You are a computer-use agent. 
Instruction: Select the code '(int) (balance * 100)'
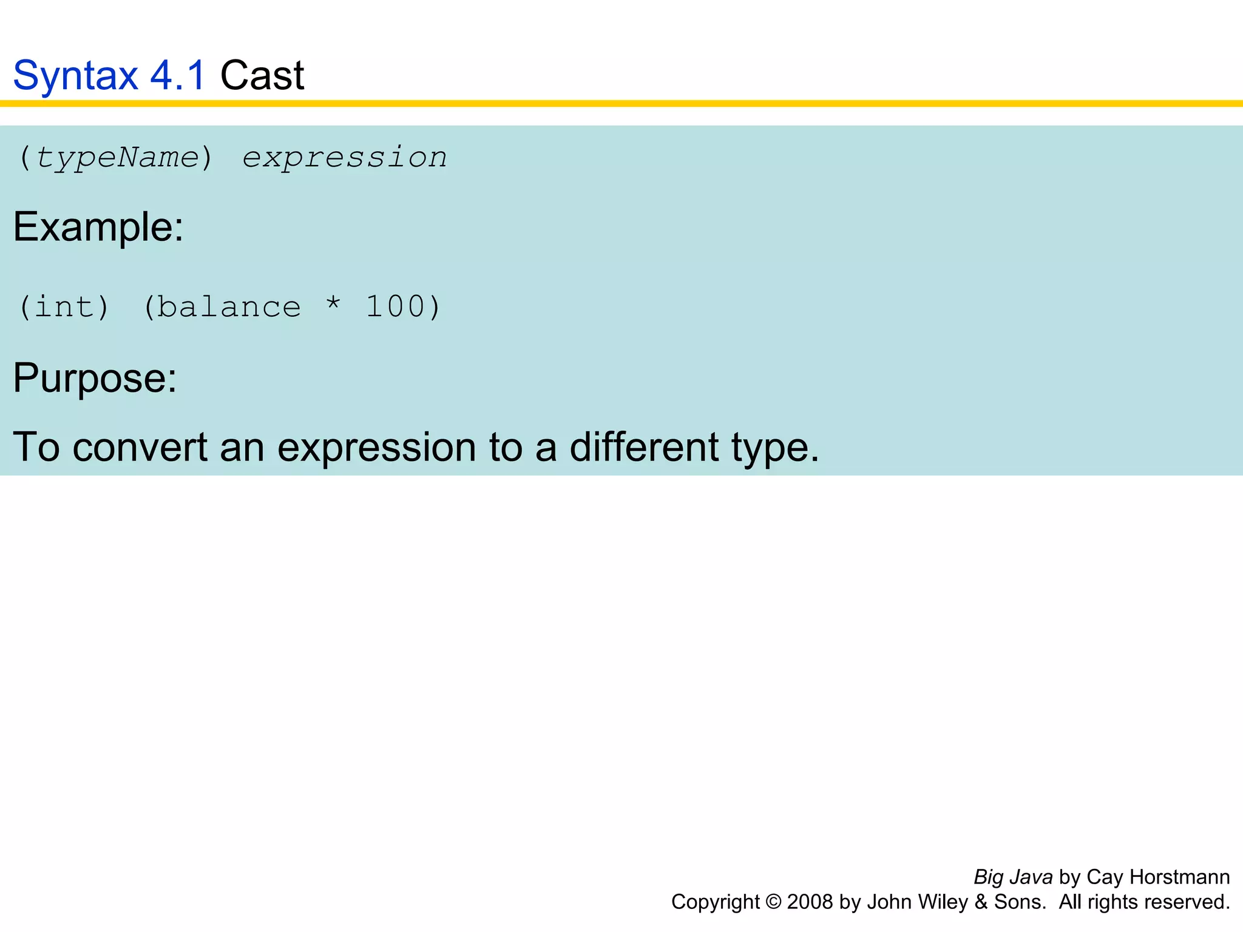click(229, 307)
